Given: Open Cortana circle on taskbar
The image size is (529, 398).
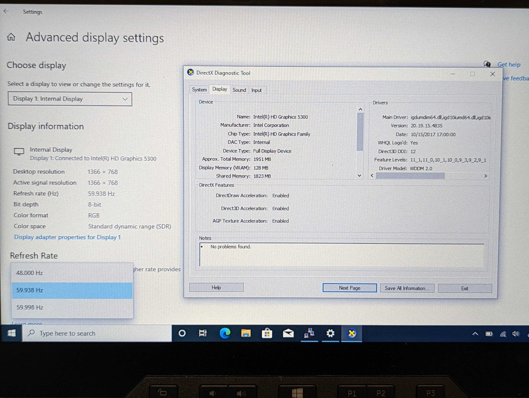Looking at the screenshot, I should (x=182, y=333).
